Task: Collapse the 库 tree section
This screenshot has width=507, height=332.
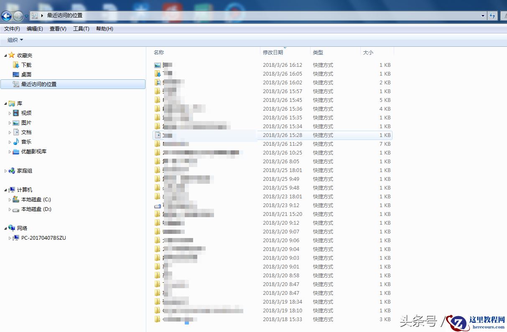Action: pyautogui.click(x=5, y=104)
